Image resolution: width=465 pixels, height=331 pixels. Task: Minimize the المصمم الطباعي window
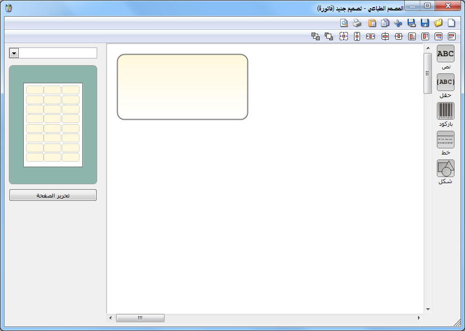pyautogui.click(x=413, y=6)
